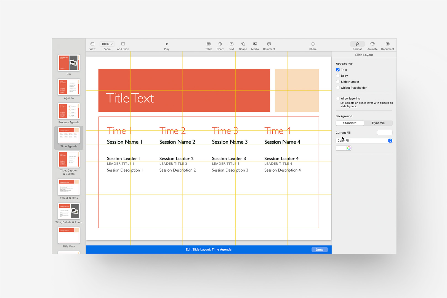Play the presentation

point(167,45)
